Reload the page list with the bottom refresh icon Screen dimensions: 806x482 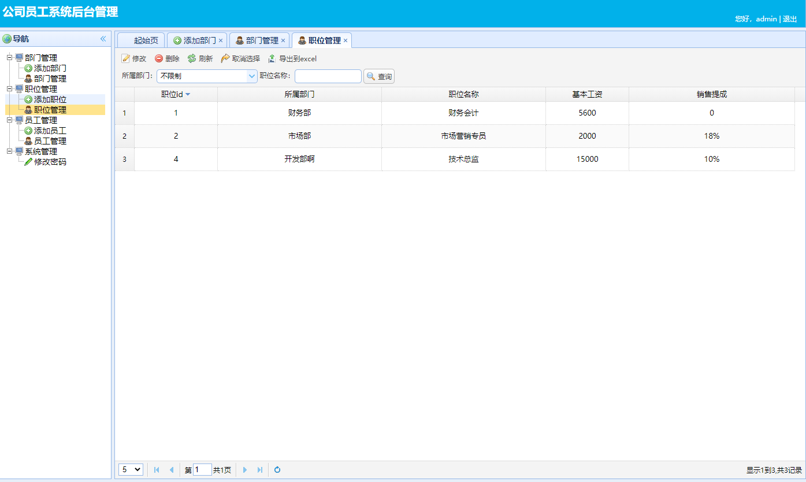click(277, 470)
